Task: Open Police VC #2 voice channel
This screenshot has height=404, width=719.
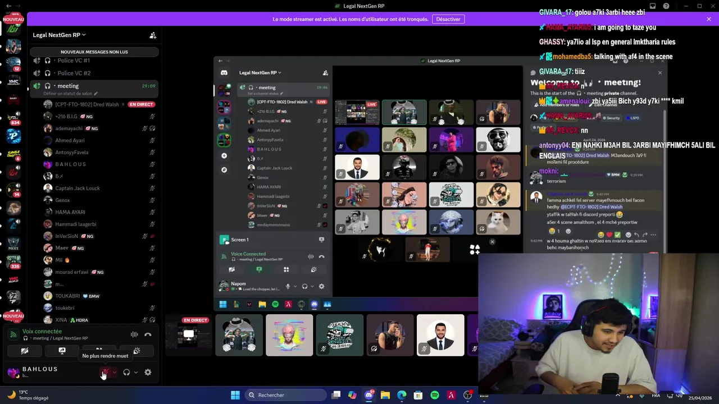Action: click(x=74, y=73)
